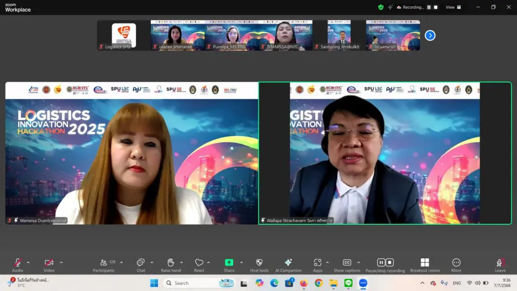Click the Raise hand button
The height and width of the screenshot is (291, 517).
pyautogui.click(x=171, y=265)
